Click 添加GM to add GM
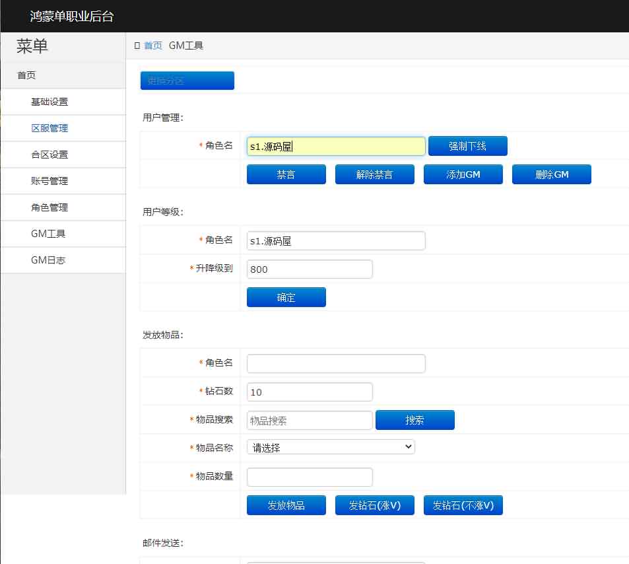The width and height of the screenshot is (629, 564). [x=463, y=174]
